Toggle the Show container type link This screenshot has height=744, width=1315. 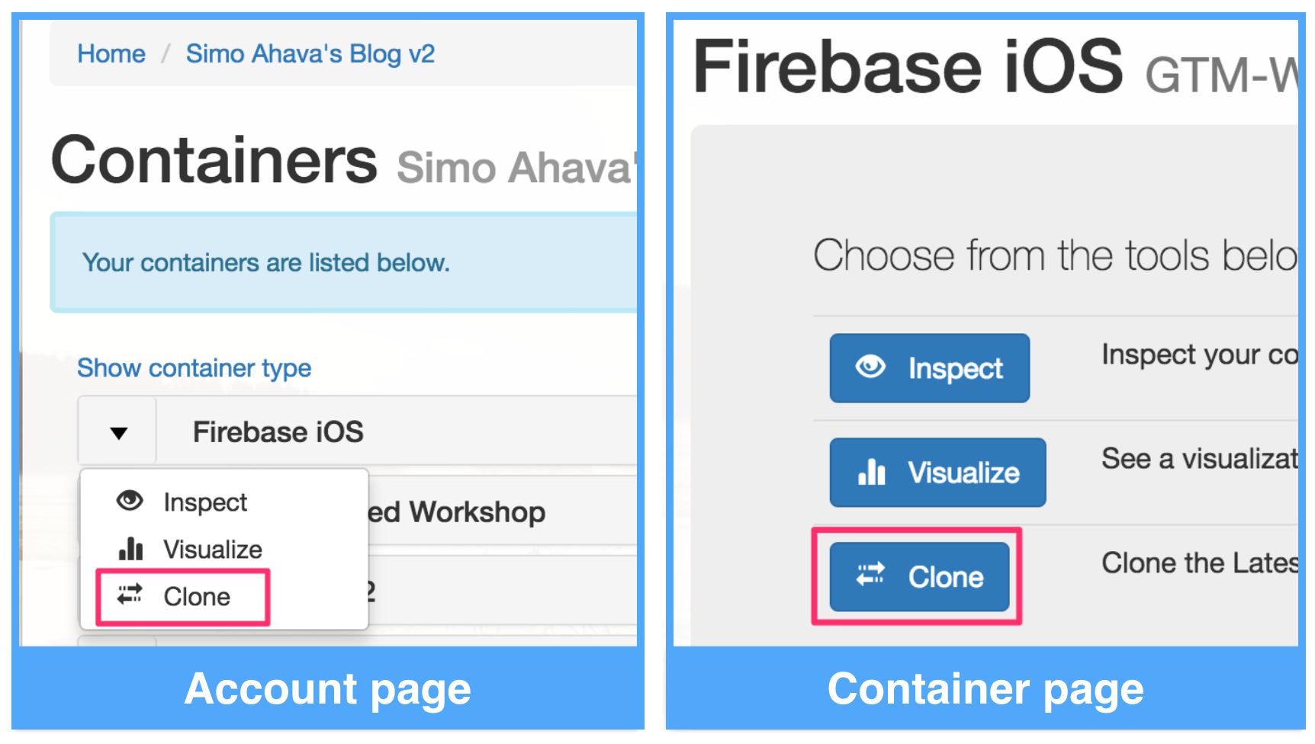click(x=195, y=368)
